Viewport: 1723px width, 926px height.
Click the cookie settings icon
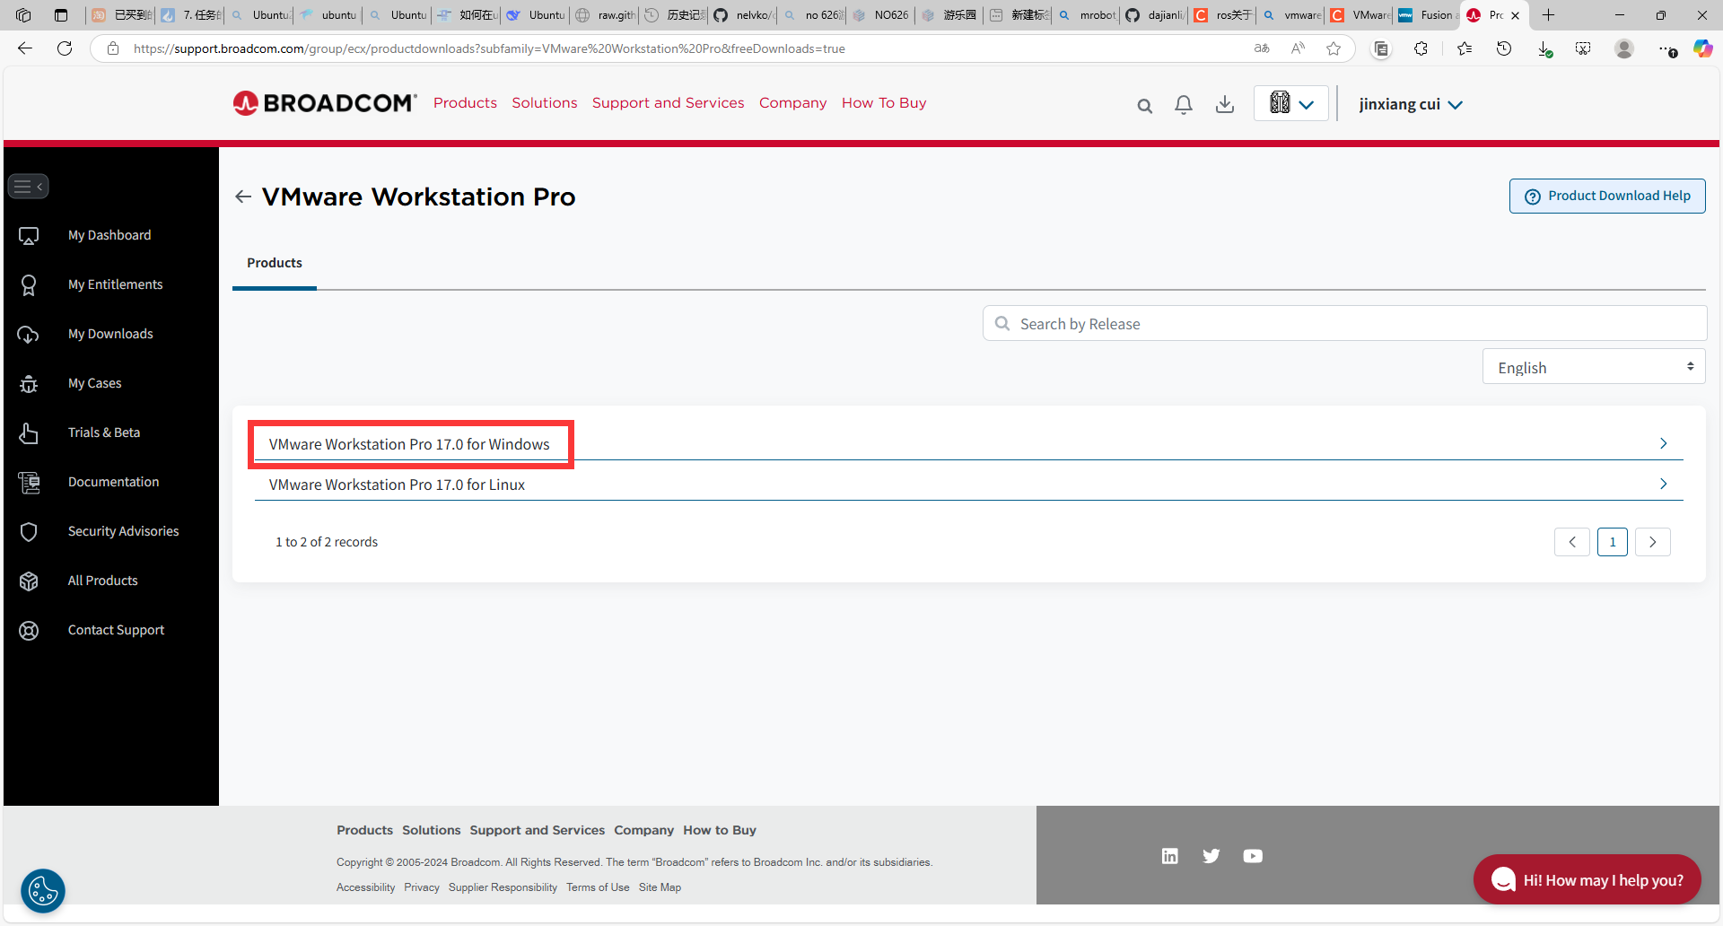42,890
